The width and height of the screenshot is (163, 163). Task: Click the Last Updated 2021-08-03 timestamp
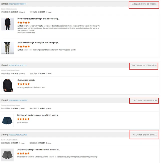click(x=144, y=4)
